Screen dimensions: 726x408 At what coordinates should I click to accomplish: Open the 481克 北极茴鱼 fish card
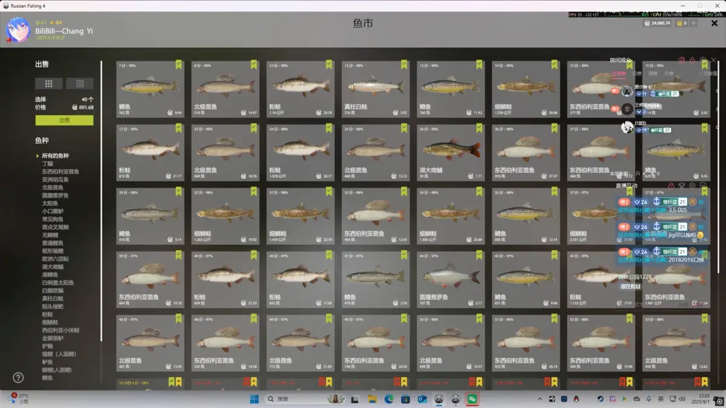(150, 343)
